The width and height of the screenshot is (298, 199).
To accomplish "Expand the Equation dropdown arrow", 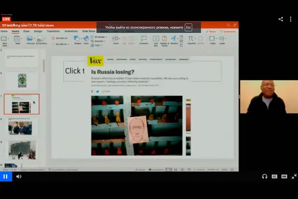I will coord(195,38).
